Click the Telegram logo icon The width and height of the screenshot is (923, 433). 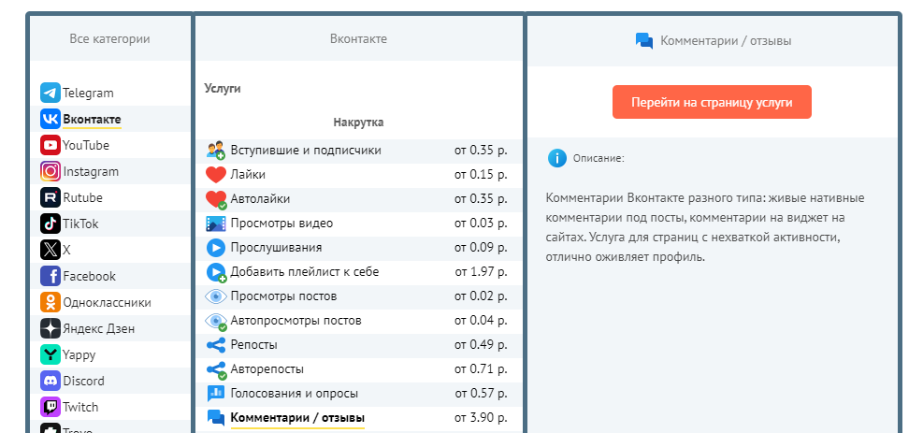(x=50, y=93)
